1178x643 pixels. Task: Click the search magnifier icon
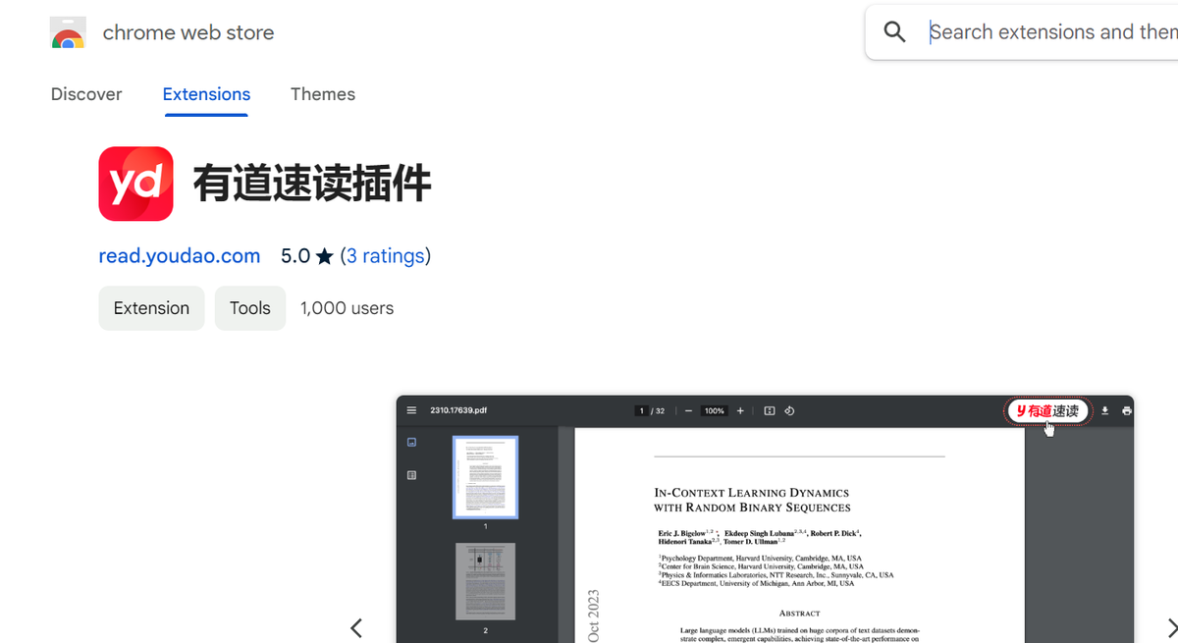tap(894, 31)
